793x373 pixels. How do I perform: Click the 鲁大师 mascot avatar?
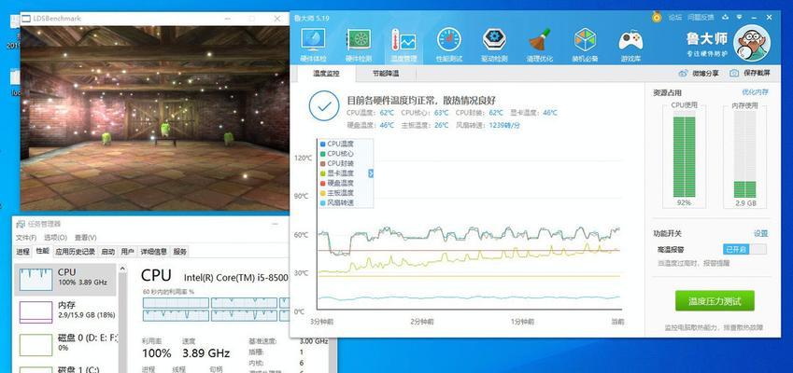752,44
